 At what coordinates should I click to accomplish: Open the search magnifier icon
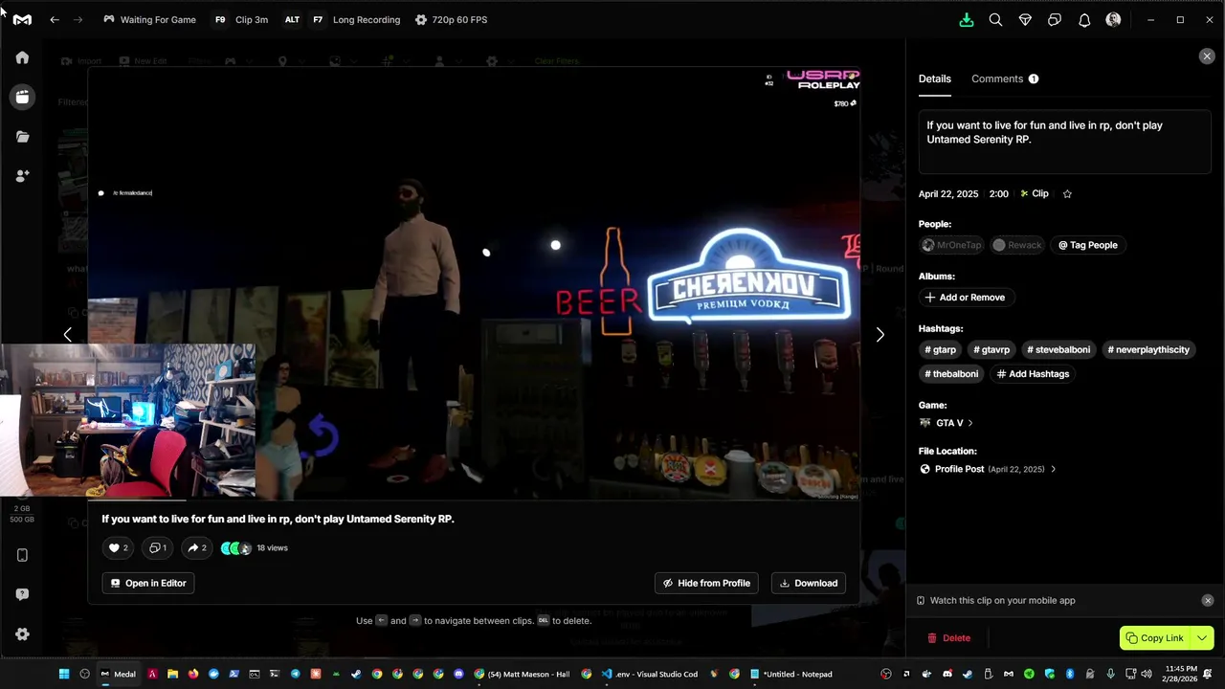pyautogui.click(x=995, y=19)
